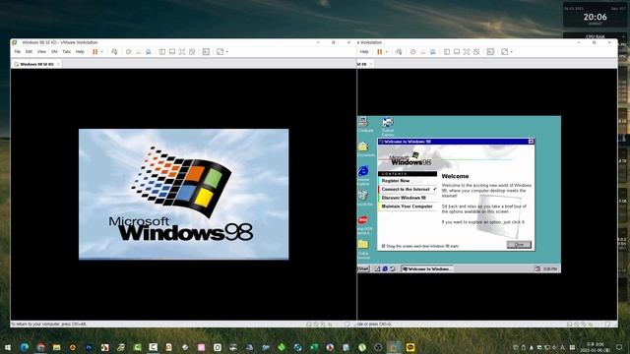
Task: Open Edit menu in left VMware window
Action: 29,52
